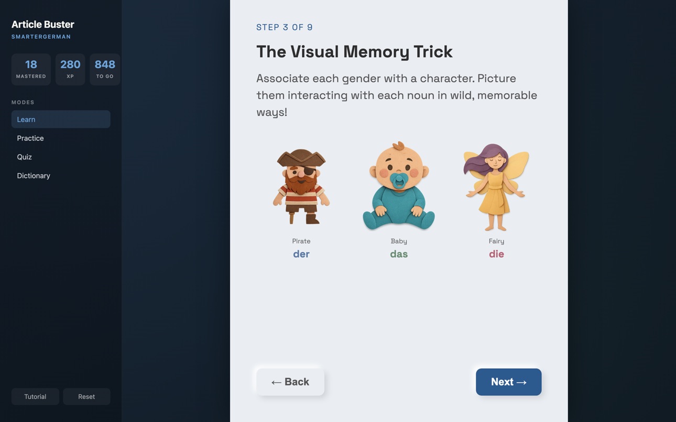Click the baby character illustration

(x=399, y=186)
